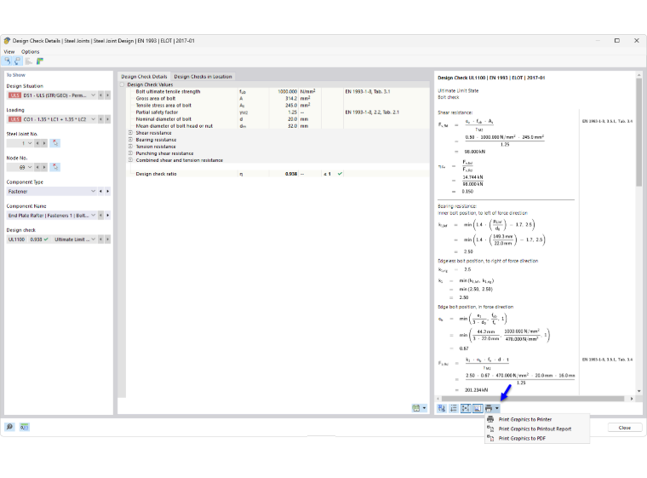
Task: Select previous Component Type with left arrow
Action: 100,191
